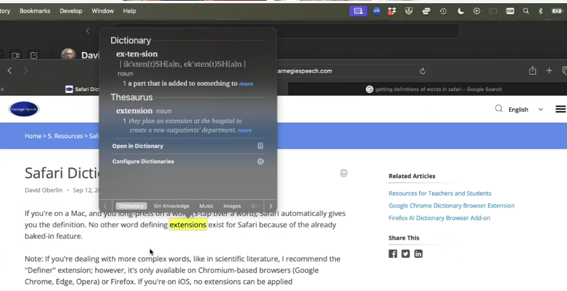567x291 pixels.
Task: Share the article on Twitter
Action: 405,254
